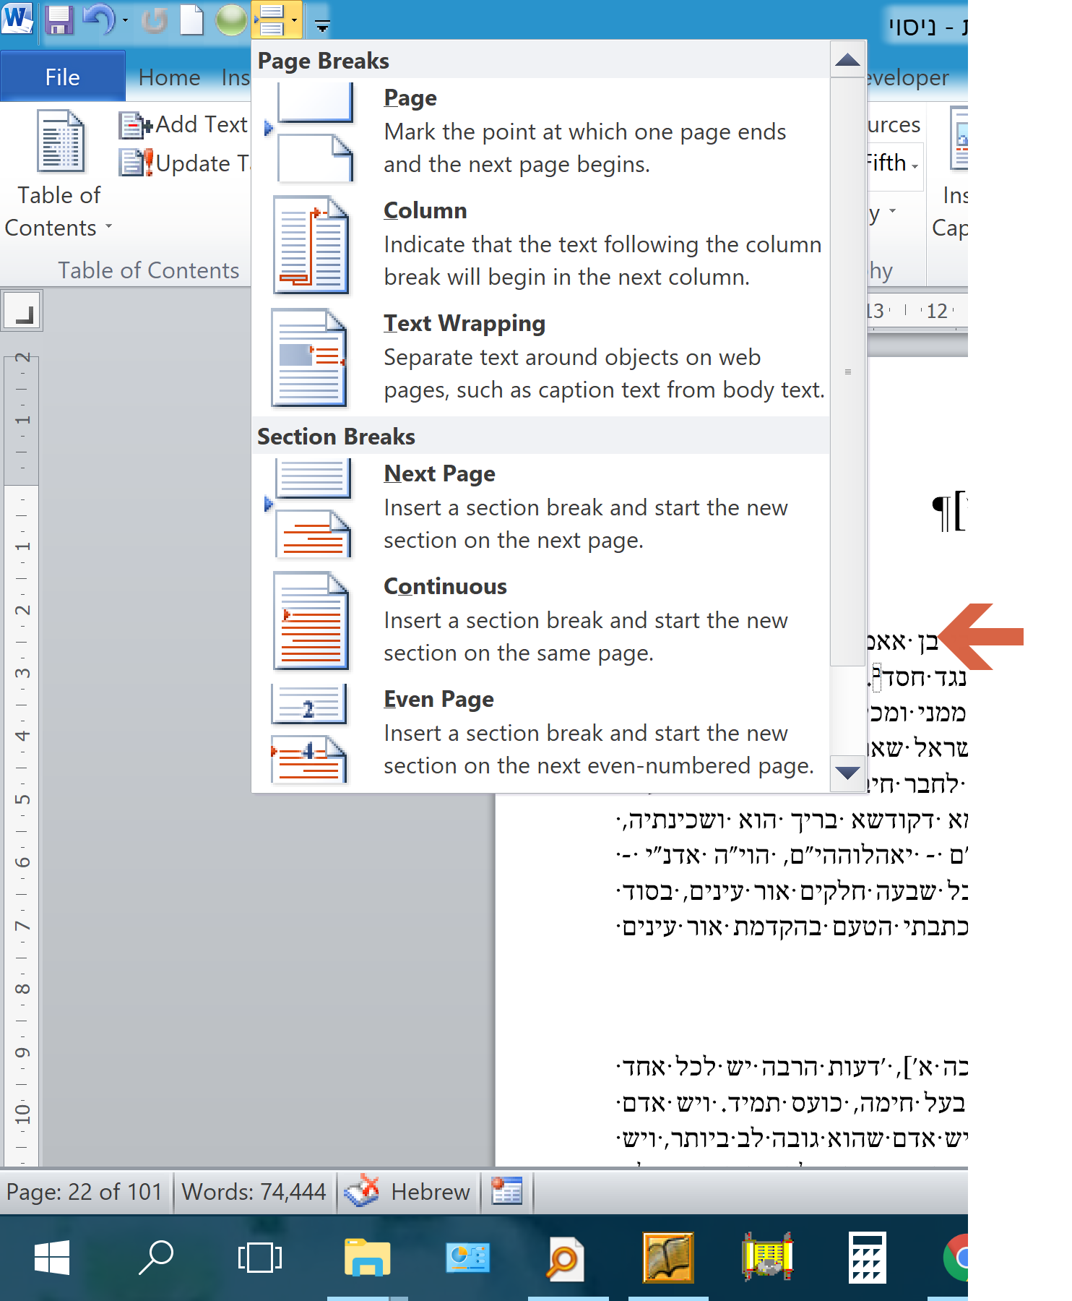Click the Windows search magnifier icon

(x=156, y=1258)
